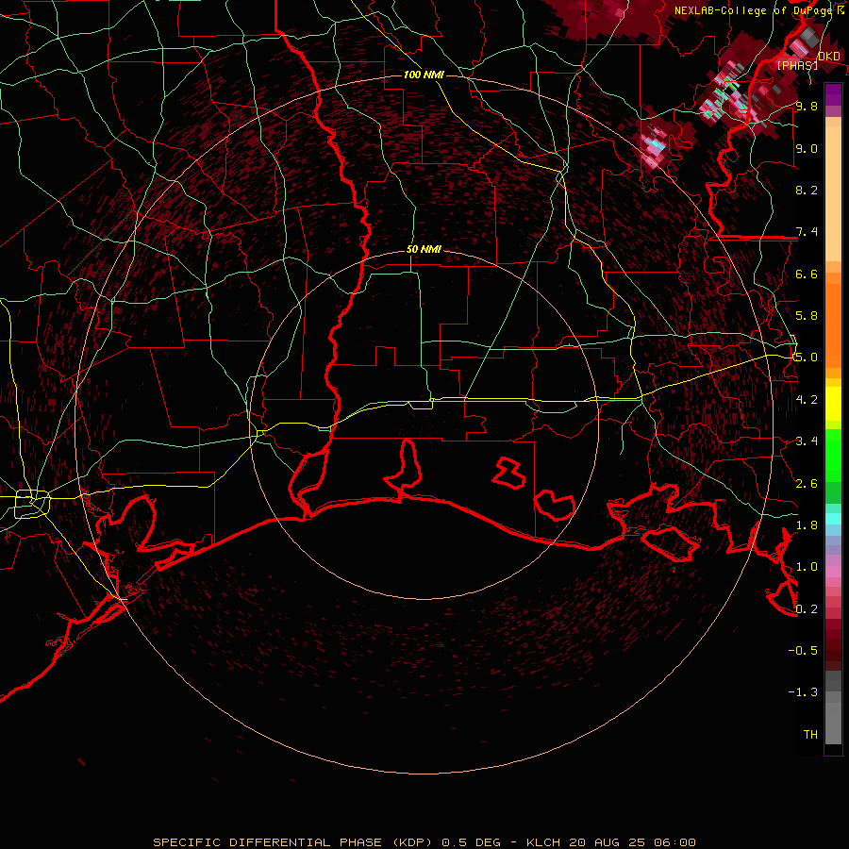Click the OKD label
849x849 pixels.
coord(828,57)
